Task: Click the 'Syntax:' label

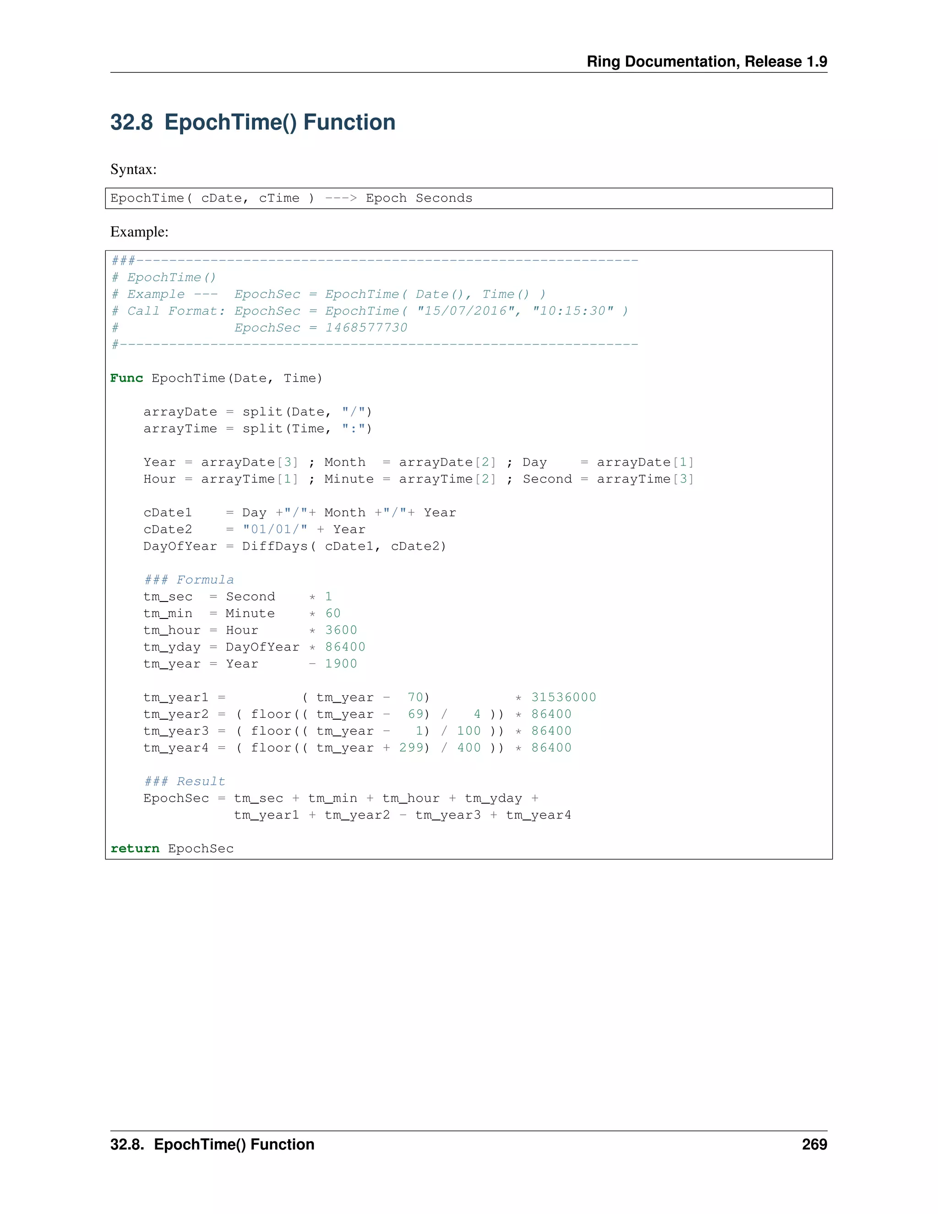Action: point(133,170)
